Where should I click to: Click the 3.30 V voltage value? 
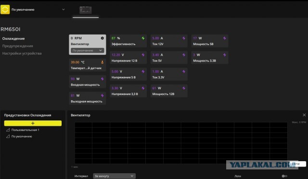click(x=117, y=88)
